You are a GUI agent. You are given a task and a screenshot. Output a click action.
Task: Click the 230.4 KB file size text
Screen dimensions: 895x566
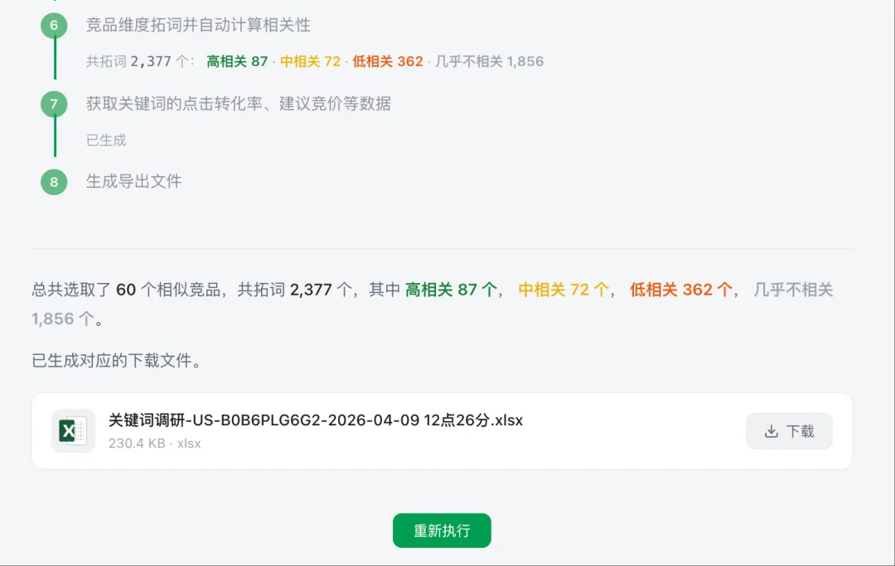click(137, 444)
